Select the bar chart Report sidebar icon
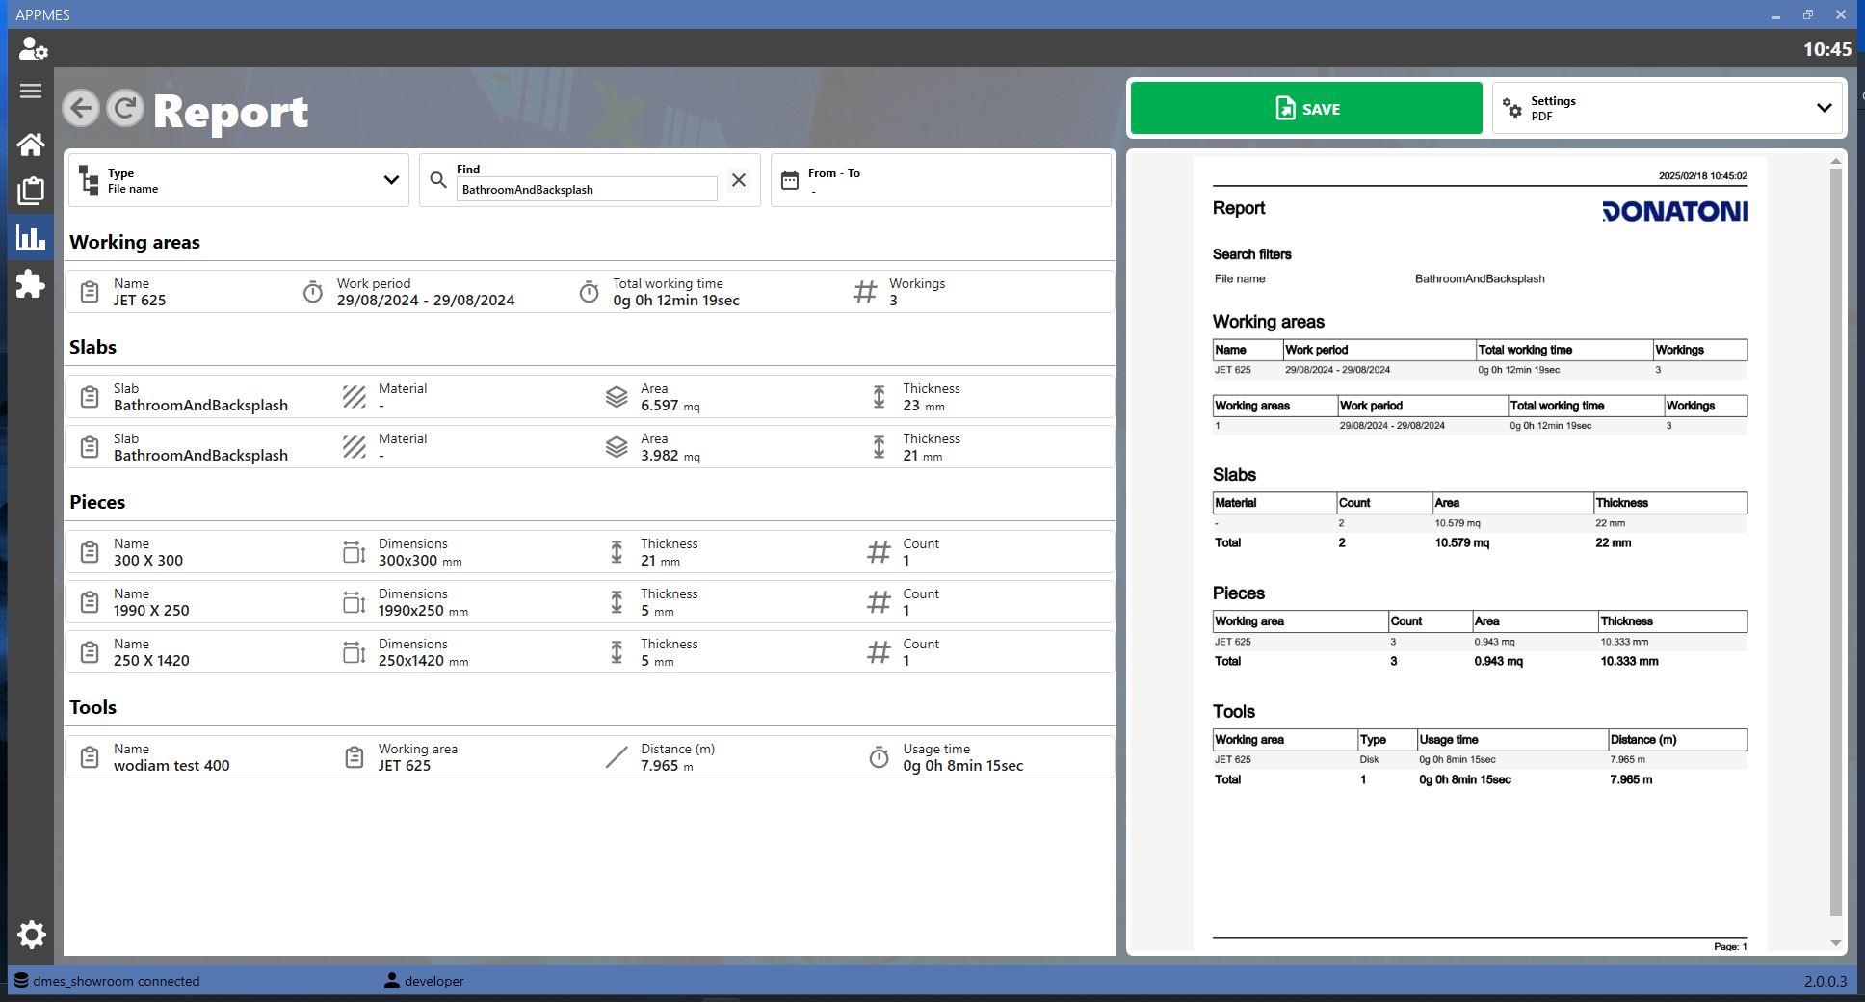This screenshot has width=1865, height=1002. tap(31, 237)
